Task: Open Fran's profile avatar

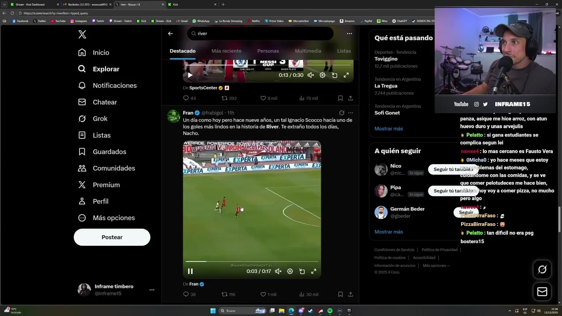Action: [x=173, y=116]
